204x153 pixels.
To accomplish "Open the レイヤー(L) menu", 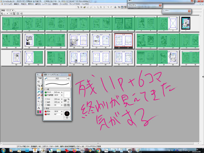I will [x=46, y=4].
